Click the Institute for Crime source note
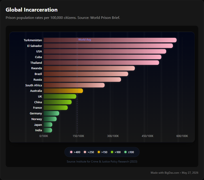The height and width of the screenshot is (180, 204). (x=102, y=162)
